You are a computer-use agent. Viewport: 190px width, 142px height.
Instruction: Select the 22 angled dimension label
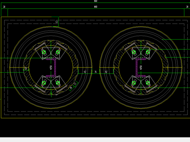coord(75,84)
